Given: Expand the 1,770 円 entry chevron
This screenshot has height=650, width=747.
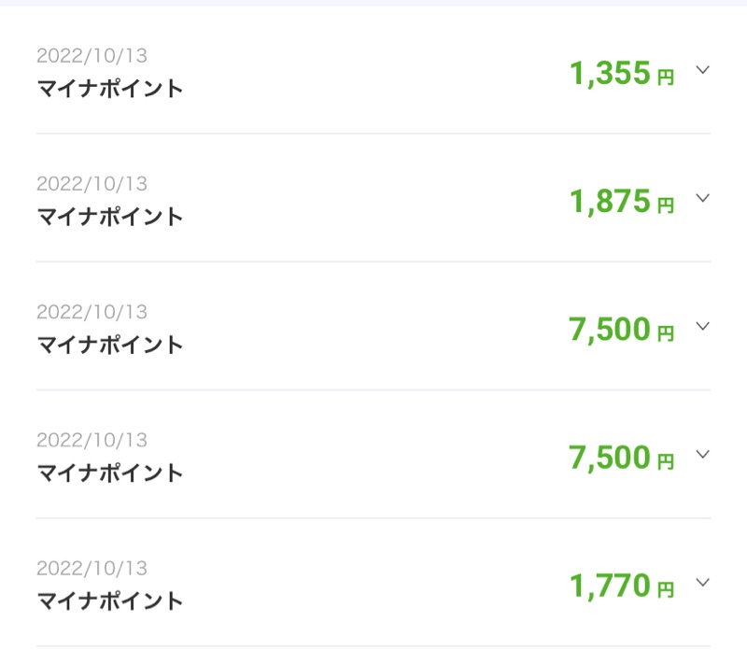Looking at the screenshot, I should [703, 583].
